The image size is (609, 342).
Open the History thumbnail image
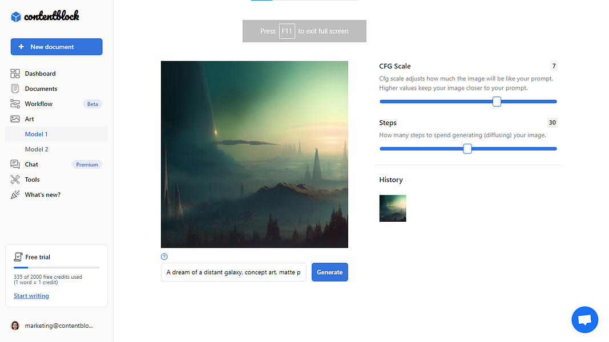(393, 208)
